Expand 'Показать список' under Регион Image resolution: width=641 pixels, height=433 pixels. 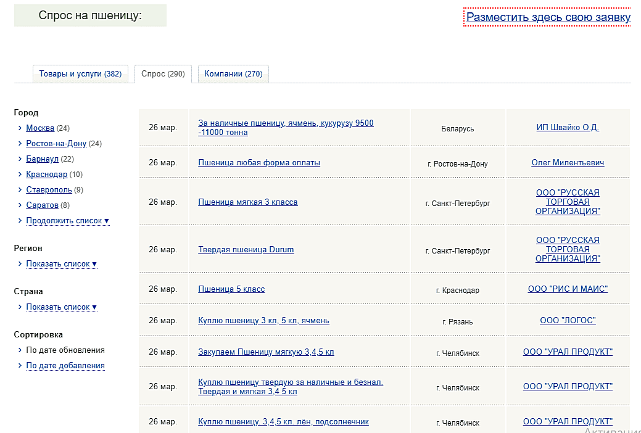(61, 264)
